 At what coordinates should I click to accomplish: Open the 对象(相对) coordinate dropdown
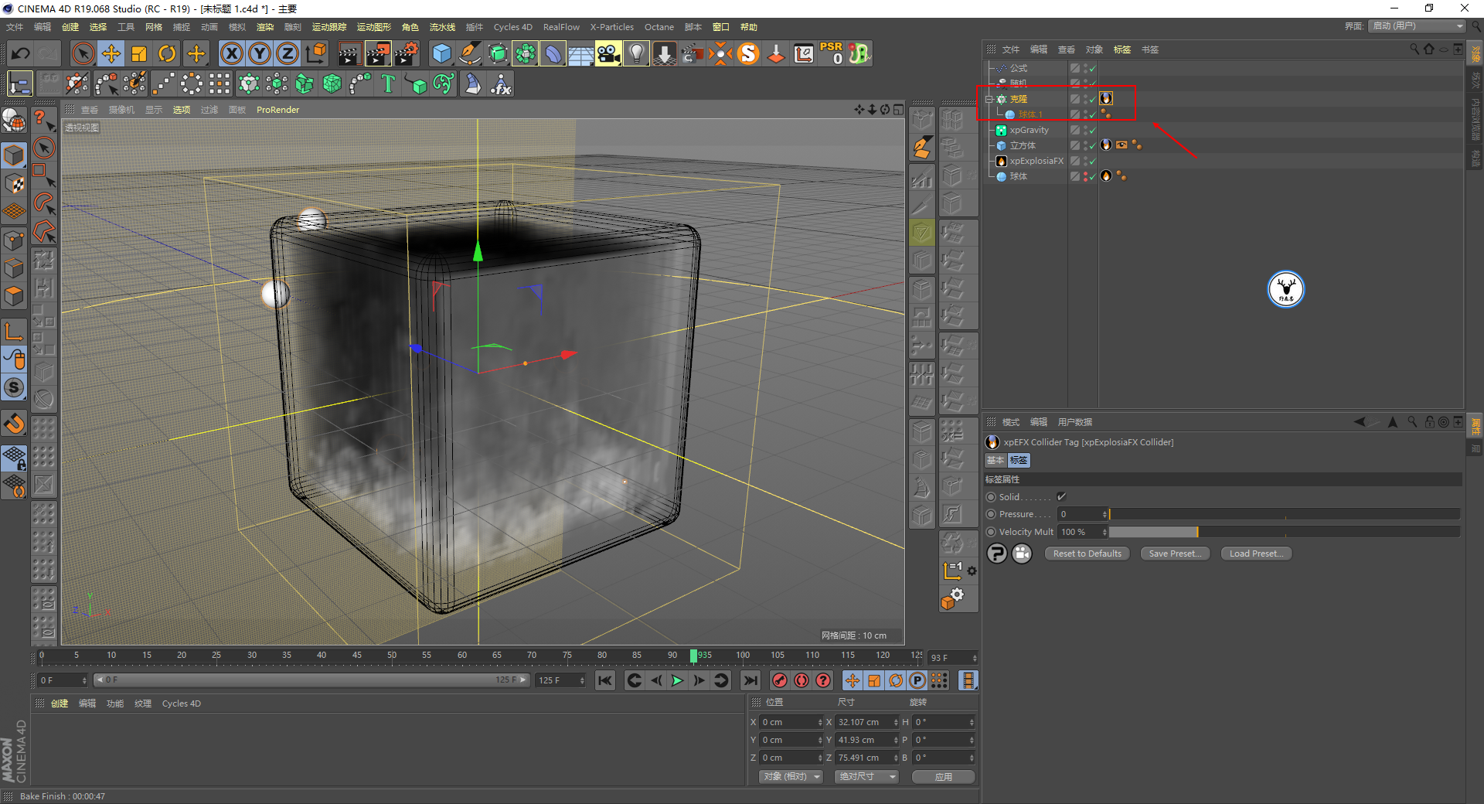click(791, 776)
